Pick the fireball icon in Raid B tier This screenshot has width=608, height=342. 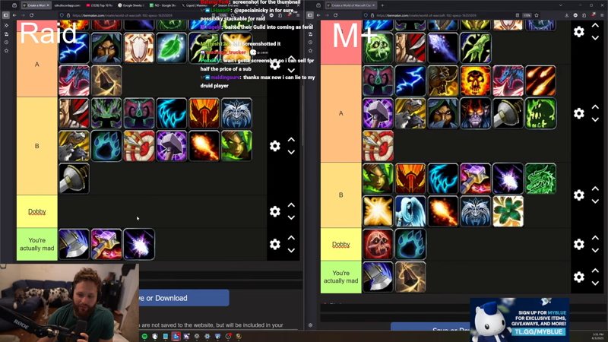click(204, 146)
